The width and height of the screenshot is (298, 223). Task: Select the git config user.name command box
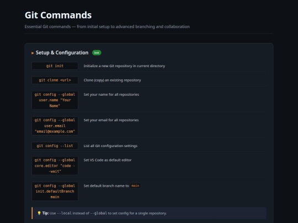(55, 100)
